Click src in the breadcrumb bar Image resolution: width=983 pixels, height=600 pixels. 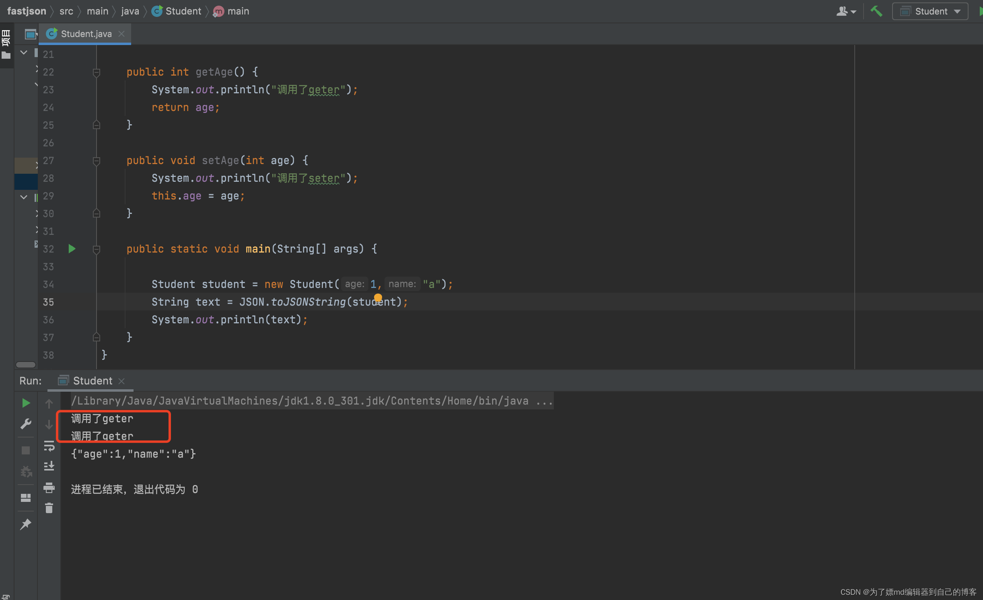pos(66,11)
